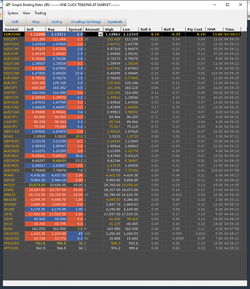Select the AUD/NZD symbol
The image size is (250, 289).
(x=12, y=151)
